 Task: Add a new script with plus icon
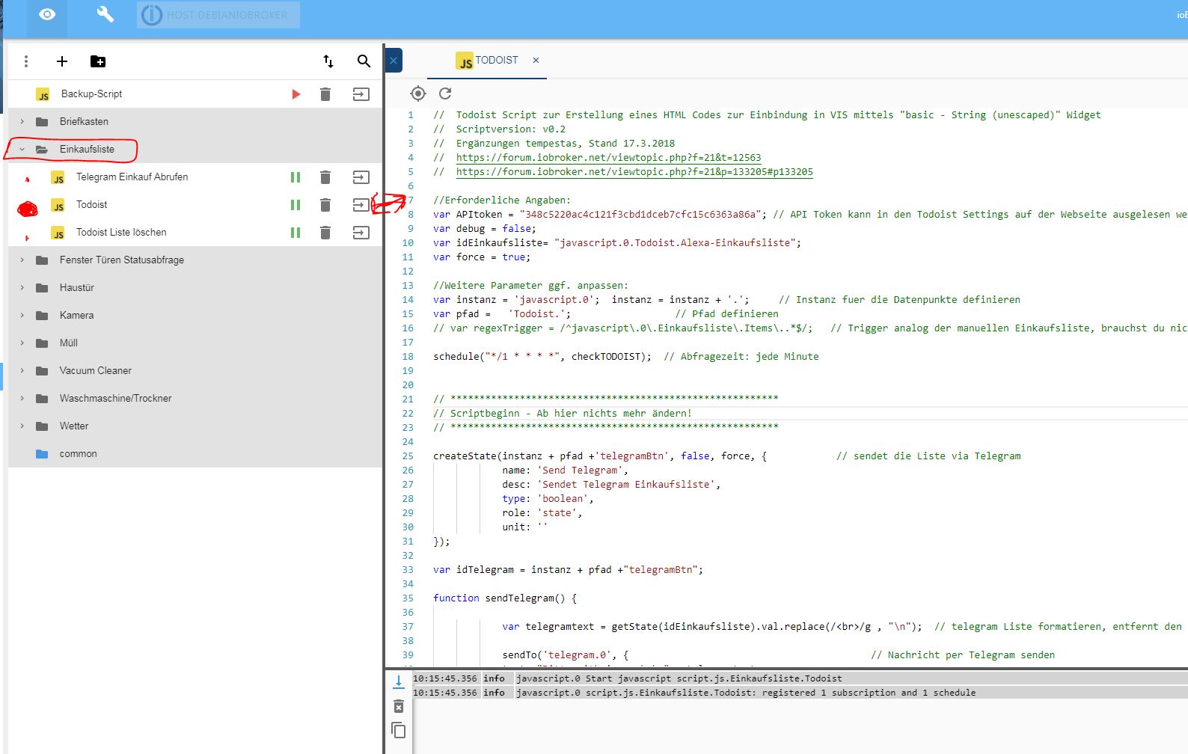[62, 61]
